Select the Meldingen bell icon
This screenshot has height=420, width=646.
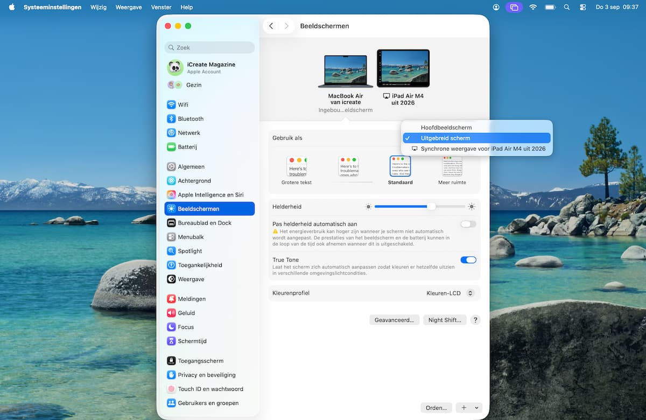click(x=171, y=298)
